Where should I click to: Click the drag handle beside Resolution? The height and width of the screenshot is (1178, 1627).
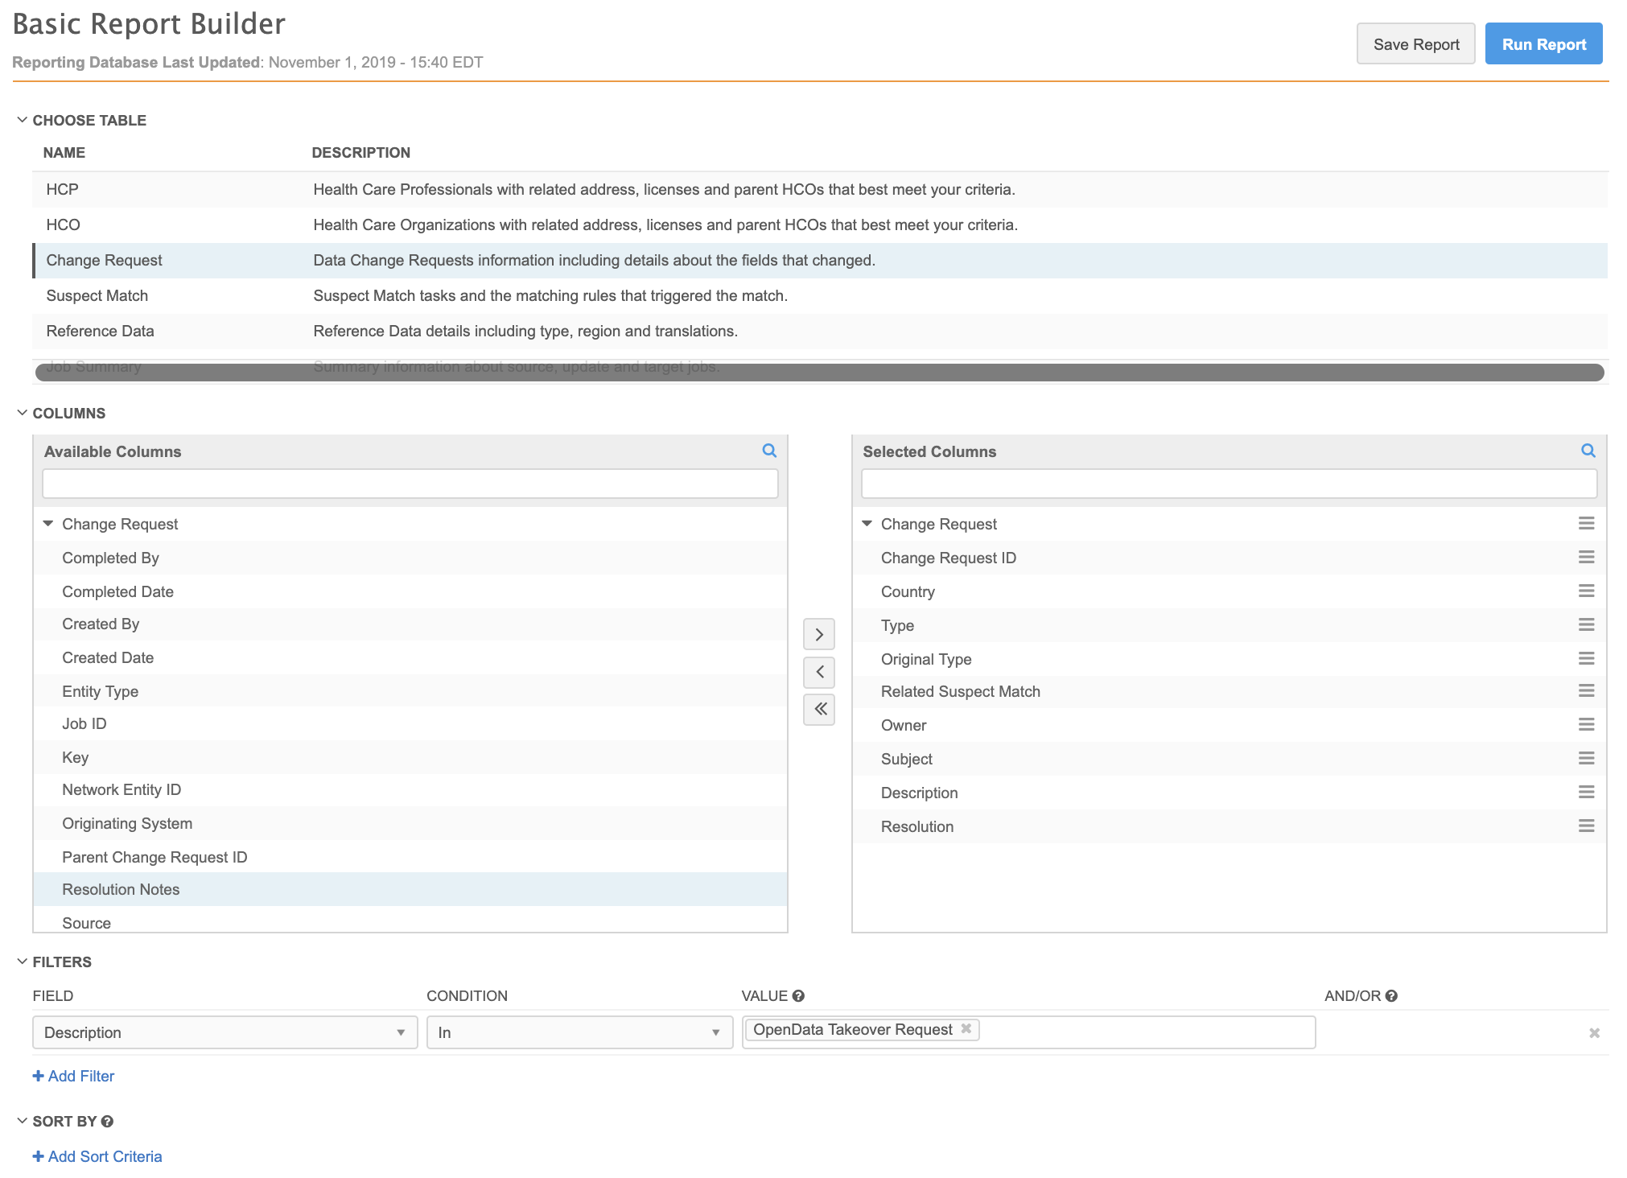[x=1586, y=826]
